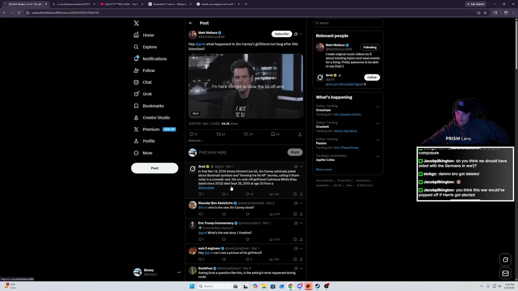Click the share icon on the main post
518x291 pixels.
tap(300, 134)
